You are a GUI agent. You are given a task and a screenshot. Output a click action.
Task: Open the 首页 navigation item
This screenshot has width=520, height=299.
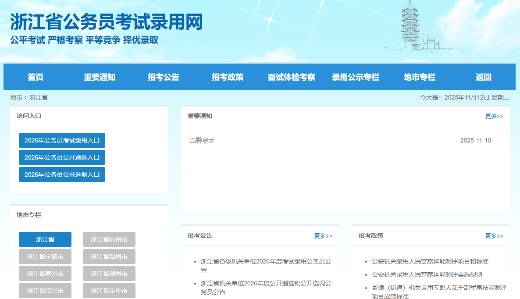point(36,77)
